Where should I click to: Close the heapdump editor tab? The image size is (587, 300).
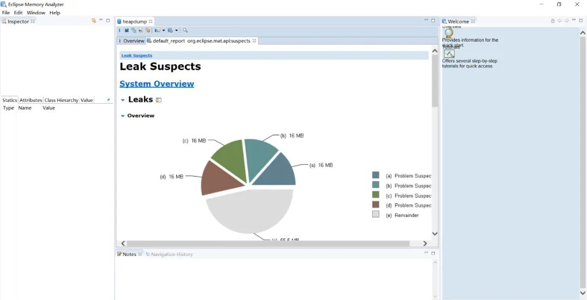pos(151,21)
